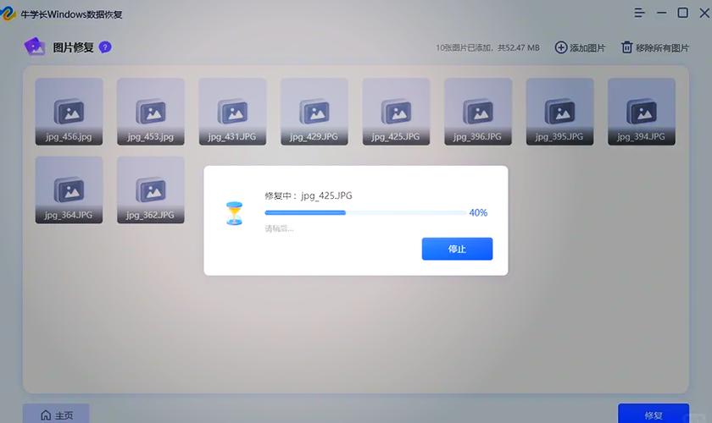
Task: Click the '修复中: jpg_425.JPG' status text
Action: [x=309, y=195]
